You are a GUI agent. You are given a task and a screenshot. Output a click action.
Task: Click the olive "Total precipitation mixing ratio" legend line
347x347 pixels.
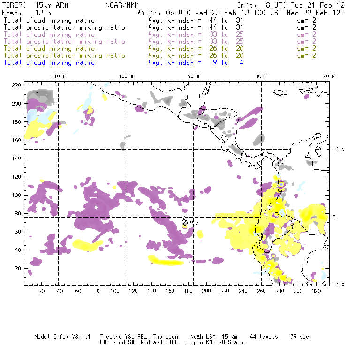tap(64, 55)
